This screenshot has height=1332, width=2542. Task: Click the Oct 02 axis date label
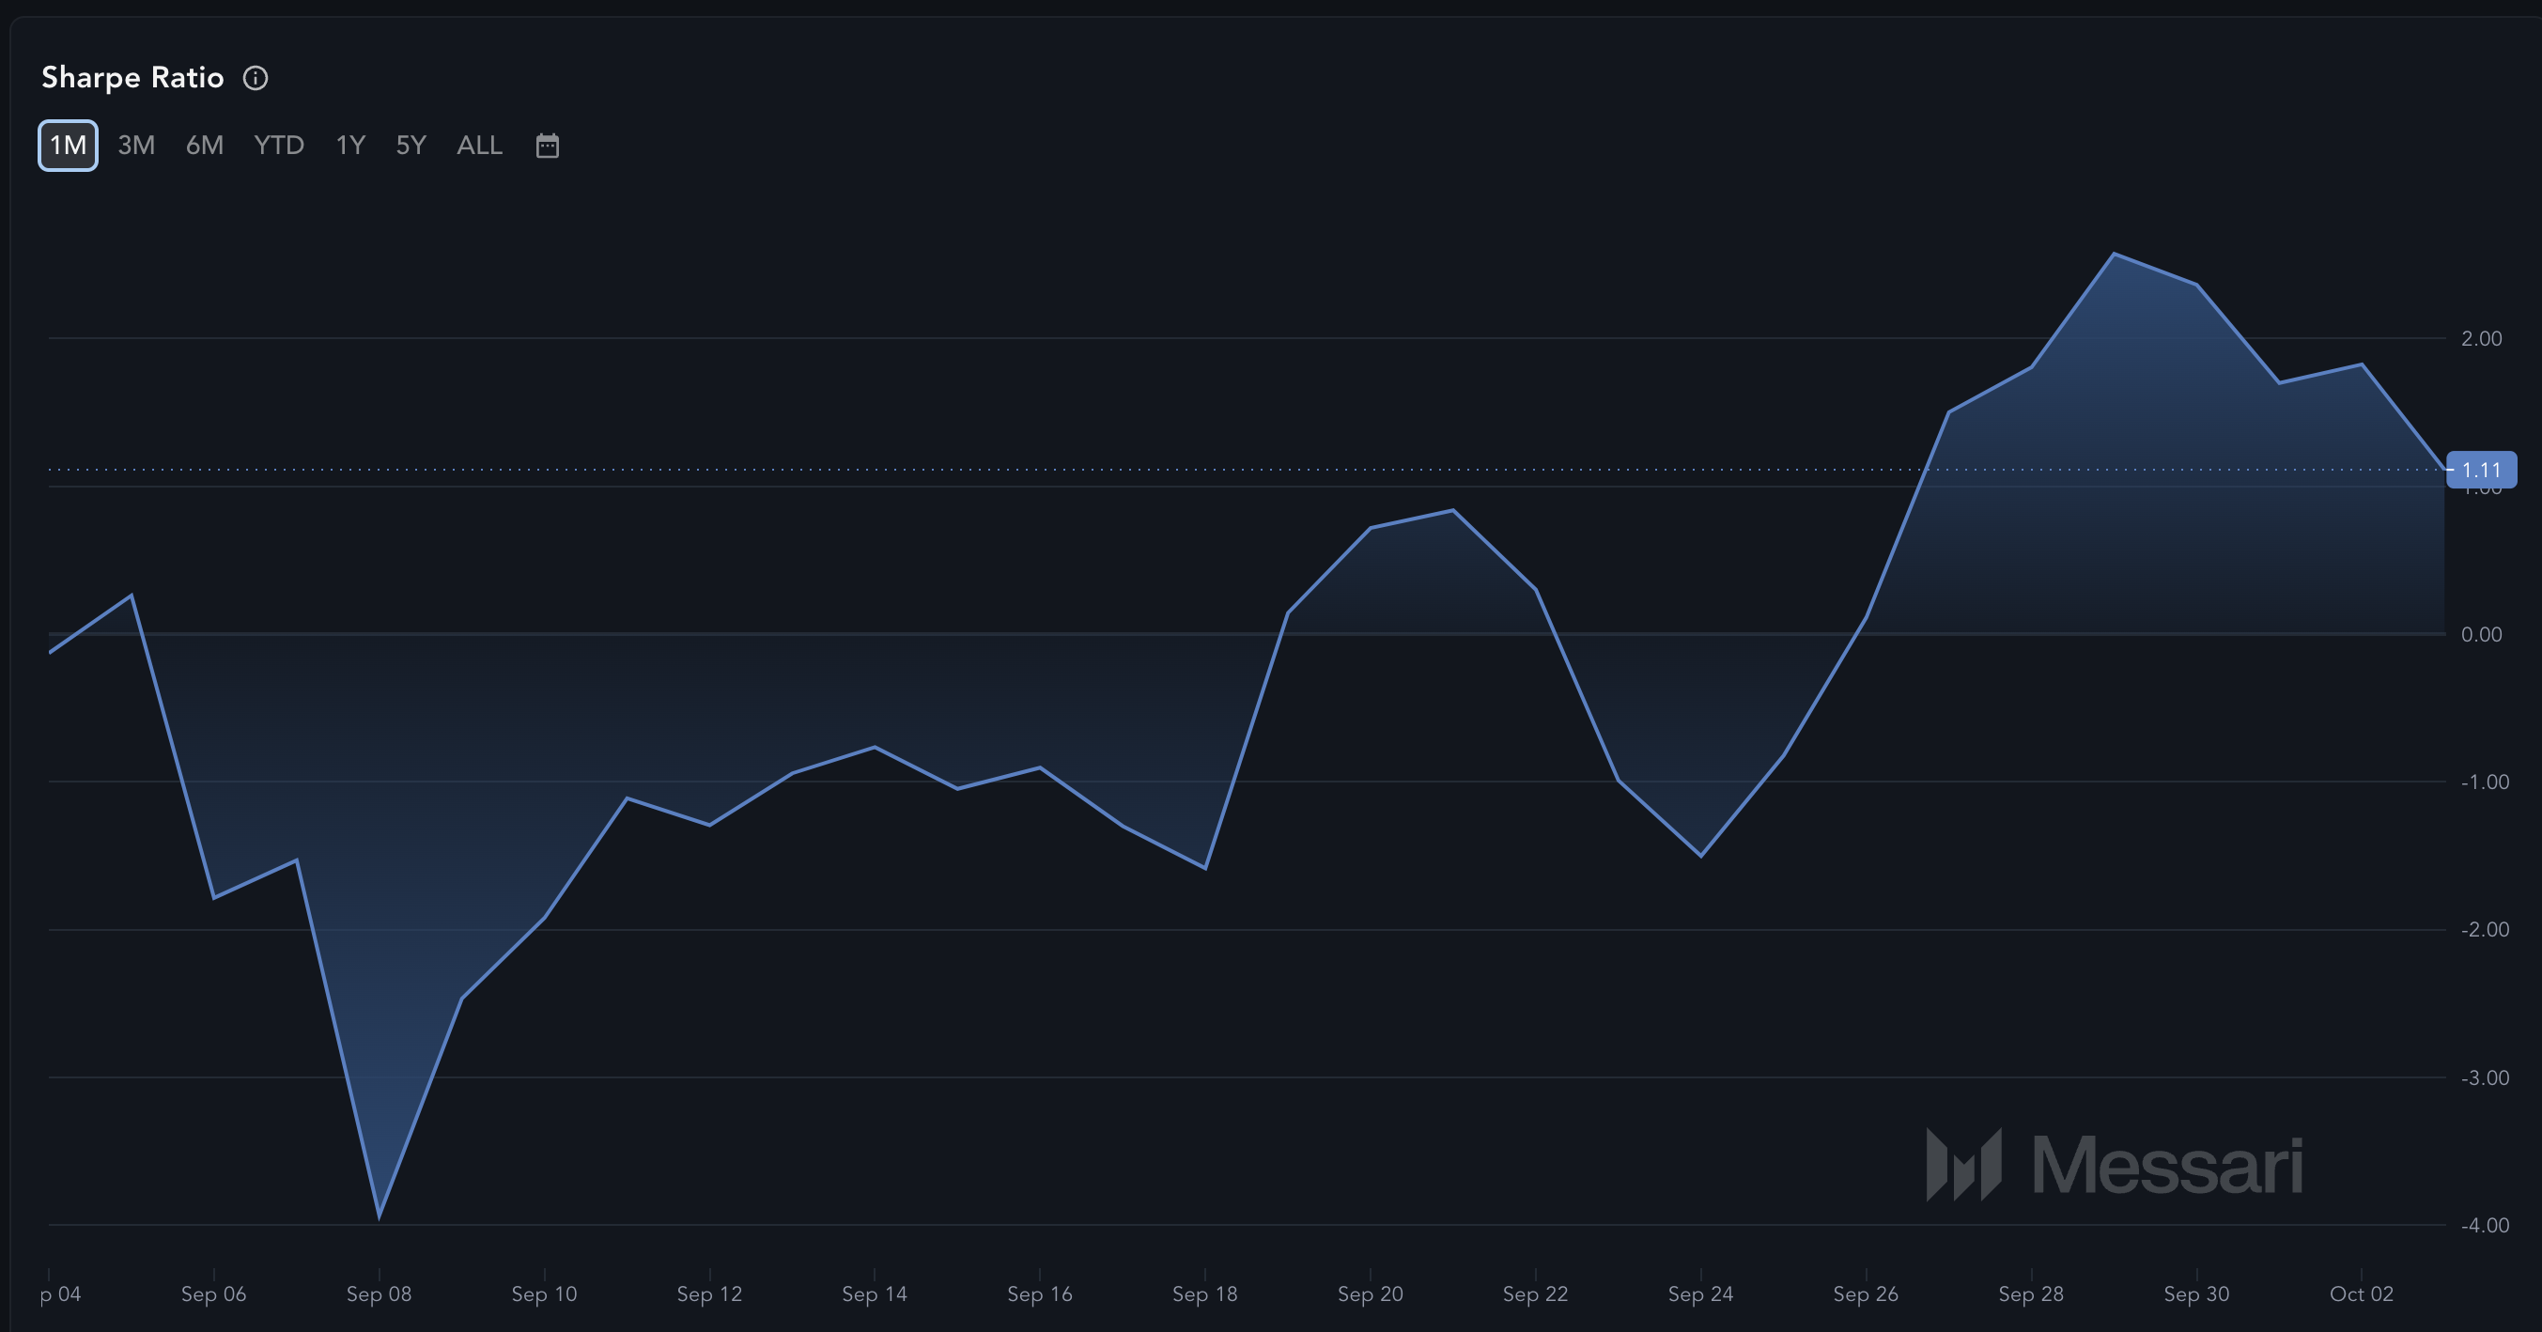coord(2361,1293)
